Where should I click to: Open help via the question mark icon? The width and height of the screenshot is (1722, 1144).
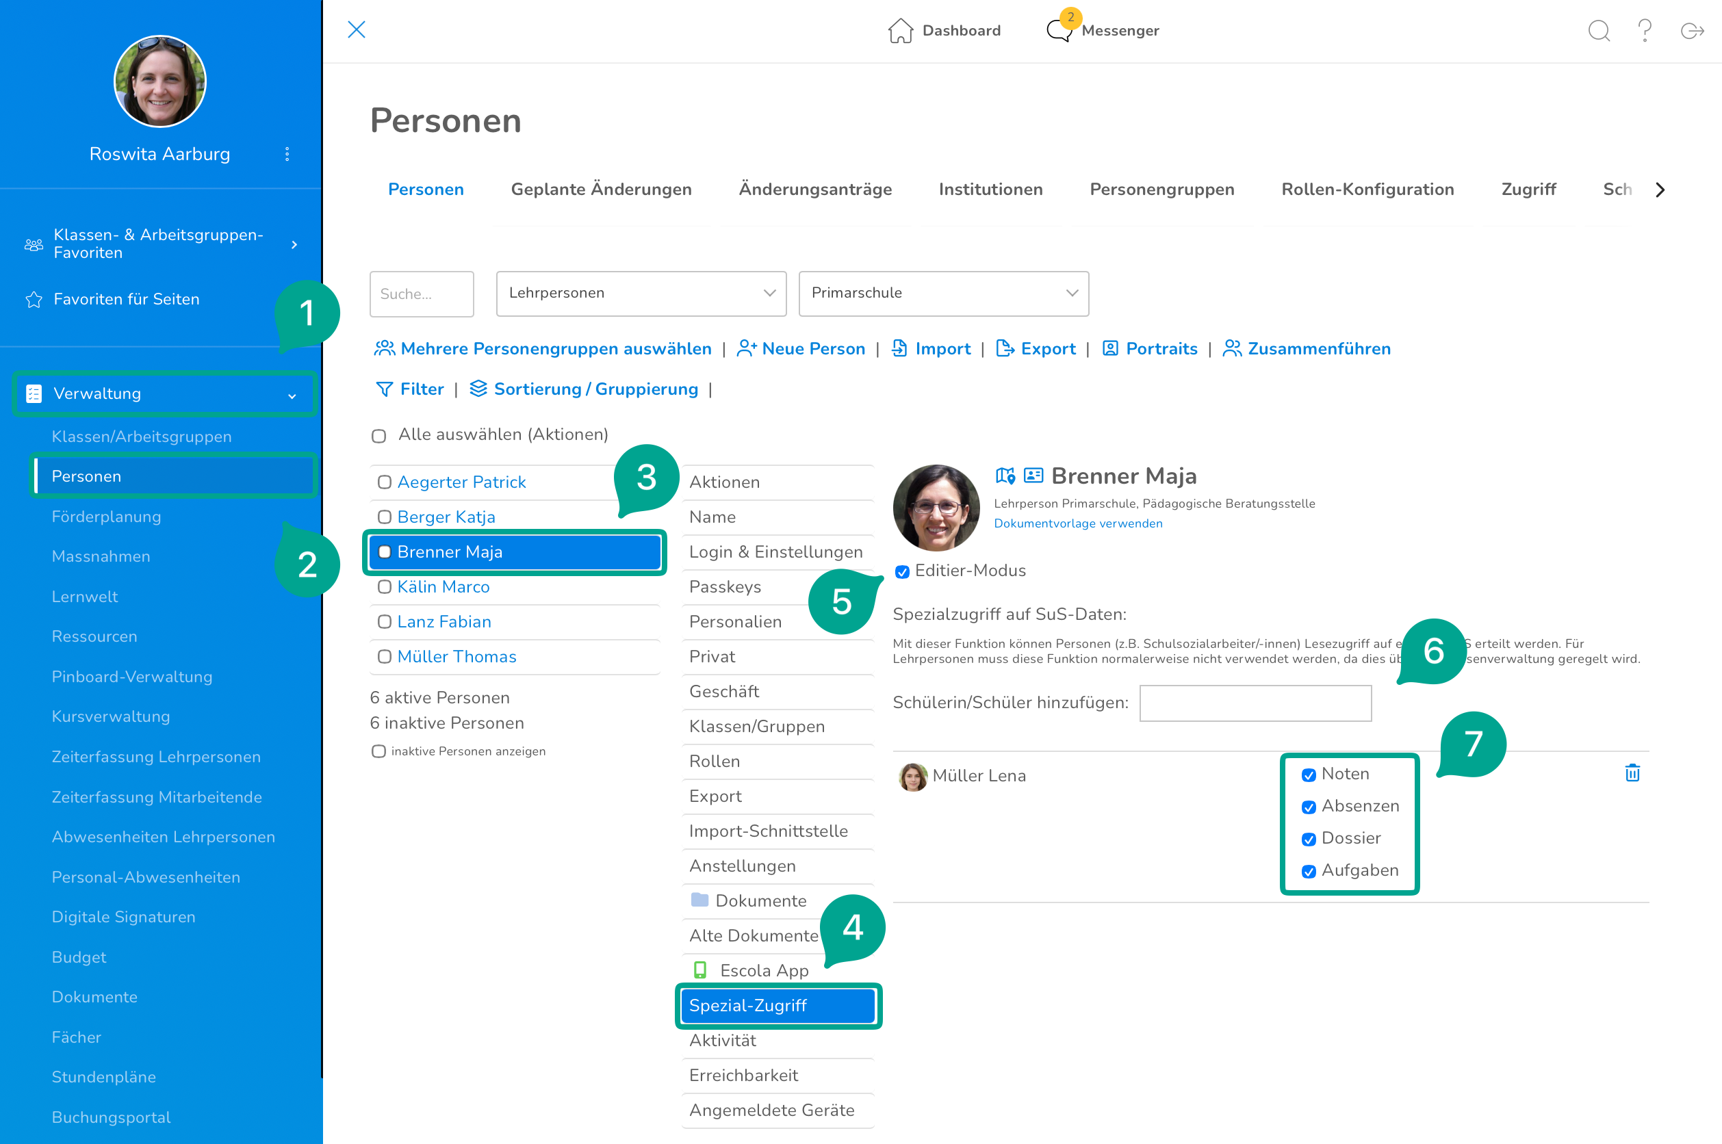tap(1645, 30)
